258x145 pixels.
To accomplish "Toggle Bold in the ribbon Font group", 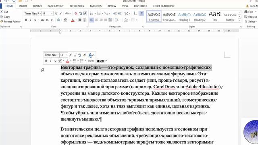I will click(x=26, y=20).
